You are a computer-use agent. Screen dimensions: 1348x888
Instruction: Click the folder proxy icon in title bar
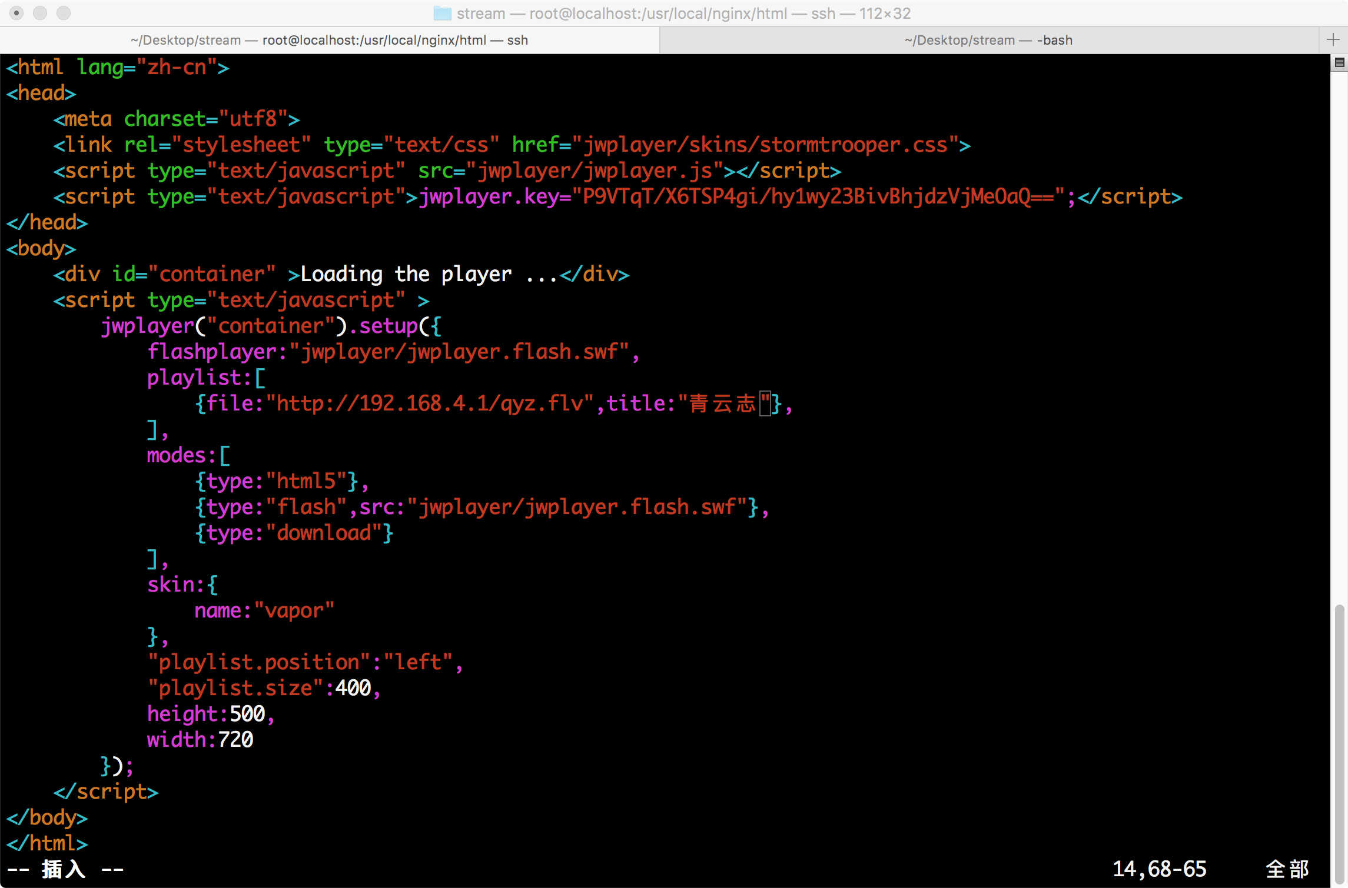pyautogui.click(x=442, y=13)
